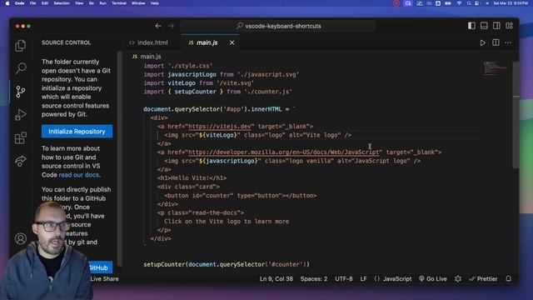Viewport: 533px width, 300px height.
Task: Click the red recording icon in menu bar
Action: click(x=396, y=3)
